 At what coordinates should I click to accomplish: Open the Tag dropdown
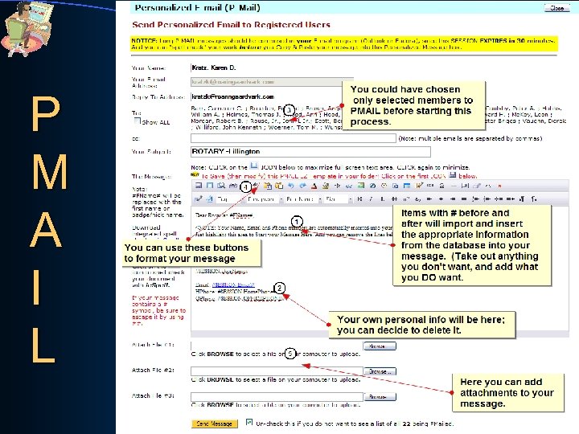click(229, 199)
